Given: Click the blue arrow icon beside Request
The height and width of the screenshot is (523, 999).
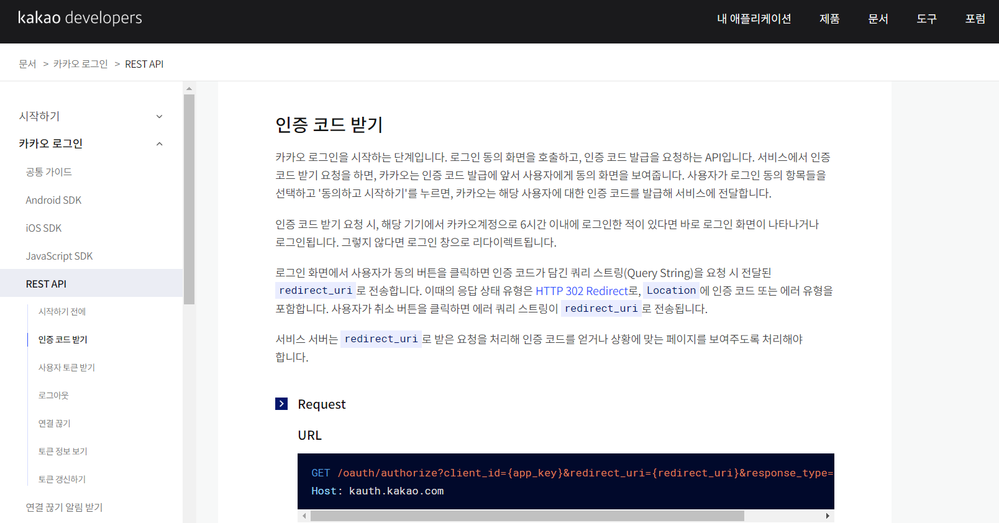Looking at the screenshot, I should pyautogui.click(x=281, y=404).
